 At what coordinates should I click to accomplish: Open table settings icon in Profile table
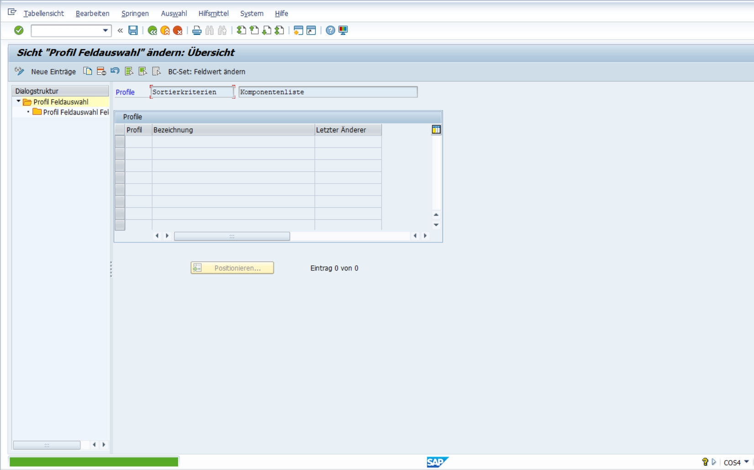[x=436, y=130]
